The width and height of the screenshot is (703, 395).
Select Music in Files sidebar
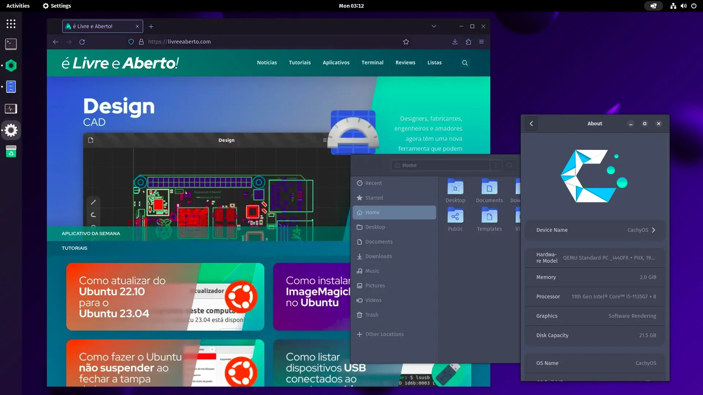(x=394, y=271)
